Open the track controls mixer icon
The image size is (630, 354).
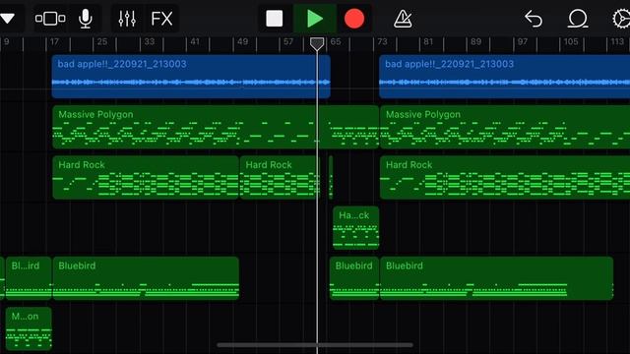coord(127,19)
